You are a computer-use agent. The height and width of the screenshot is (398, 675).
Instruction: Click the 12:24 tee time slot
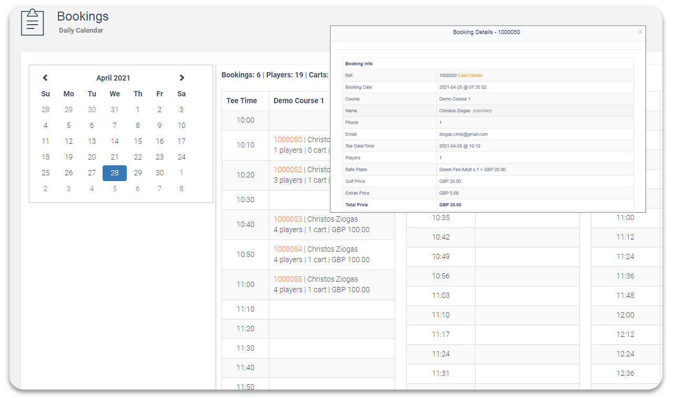pos(626,354)
